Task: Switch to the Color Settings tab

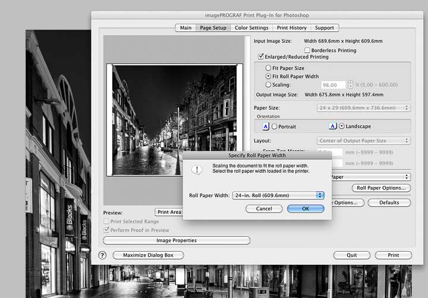Action: [251, 28]
